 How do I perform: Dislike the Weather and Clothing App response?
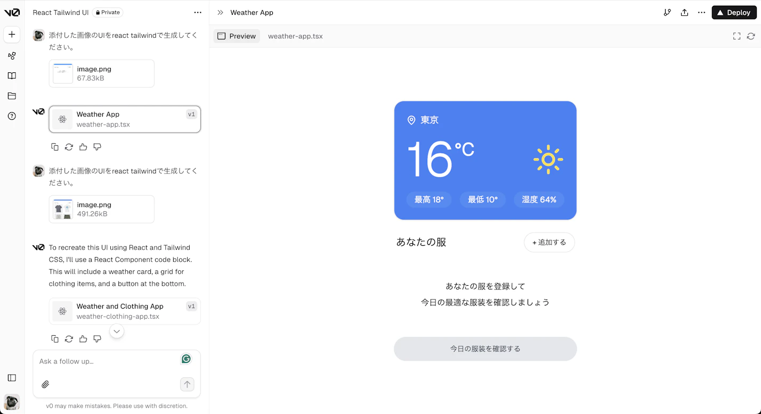[x=97, y=339]
